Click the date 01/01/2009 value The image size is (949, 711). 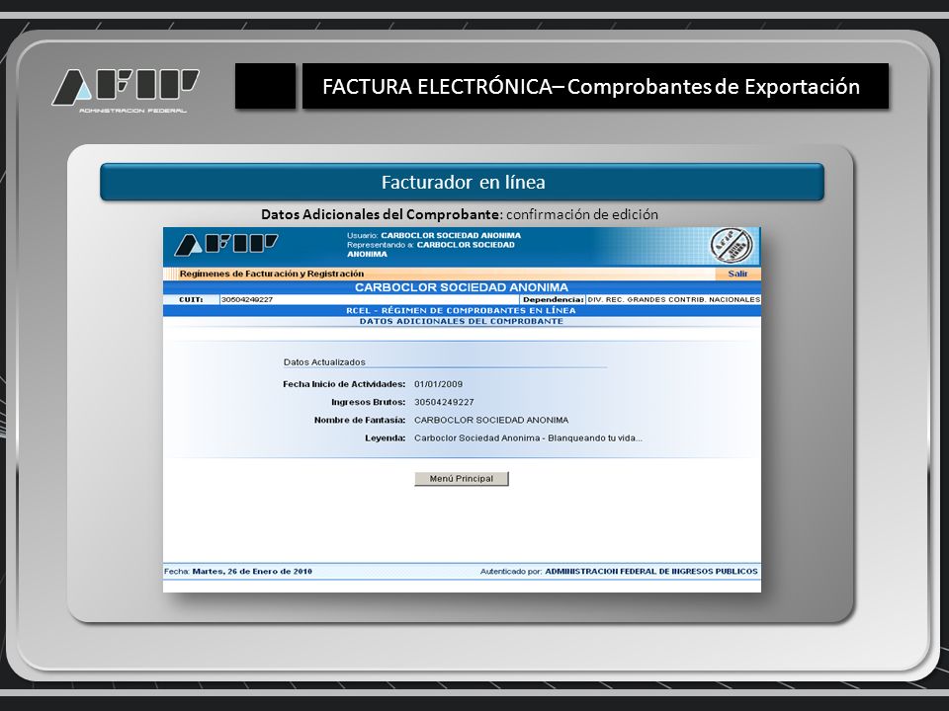tap(438, 384)
